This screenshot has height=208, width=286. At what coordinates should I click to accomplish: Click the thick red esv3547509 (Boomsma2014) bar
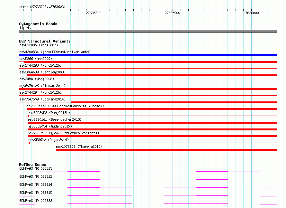coord(174,102)
